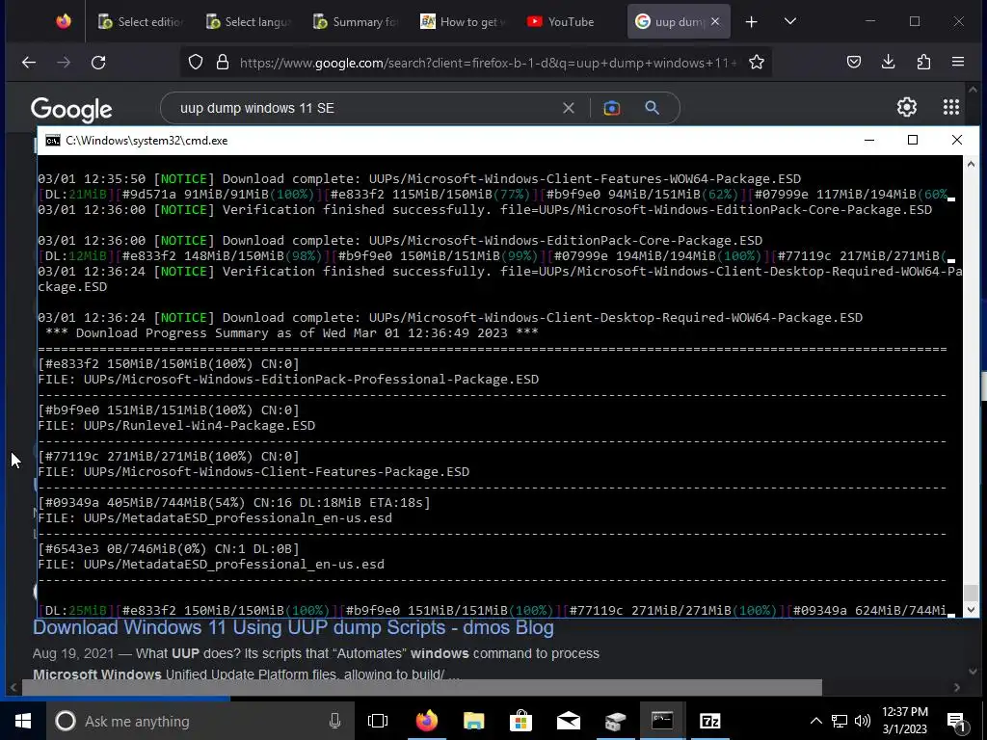Image resolution: width=987 pixels, height=740 pixels.
Task: Open Mail app from taskbar
Action: pyautogui.click(x=568, y=721)
